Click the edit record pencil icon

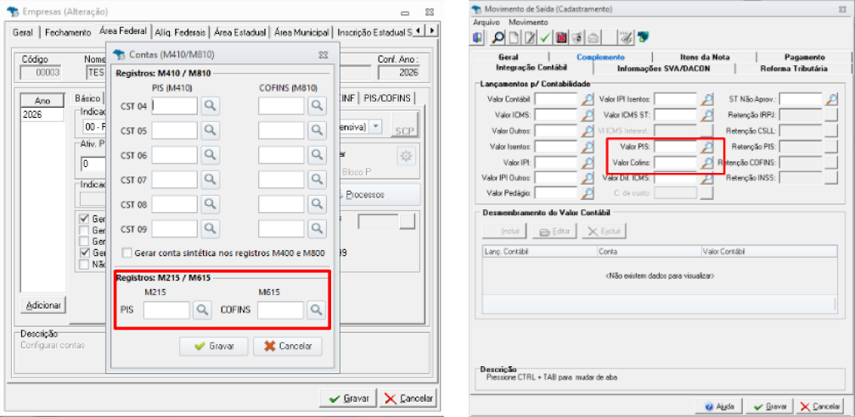click(x=529, y=37)
